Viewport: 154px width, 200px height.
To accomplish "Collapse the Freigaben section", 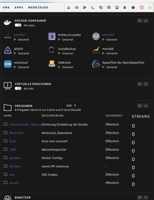I will point(146,106).
